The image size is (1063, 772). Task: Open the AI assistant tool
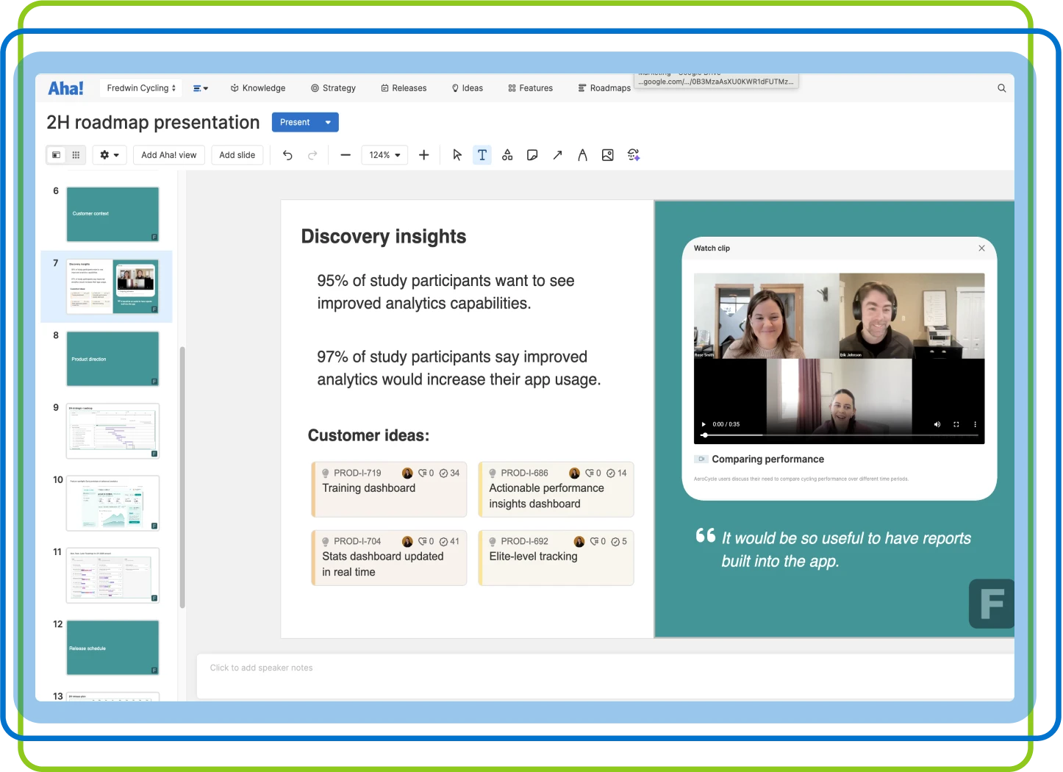coord(634,155)
